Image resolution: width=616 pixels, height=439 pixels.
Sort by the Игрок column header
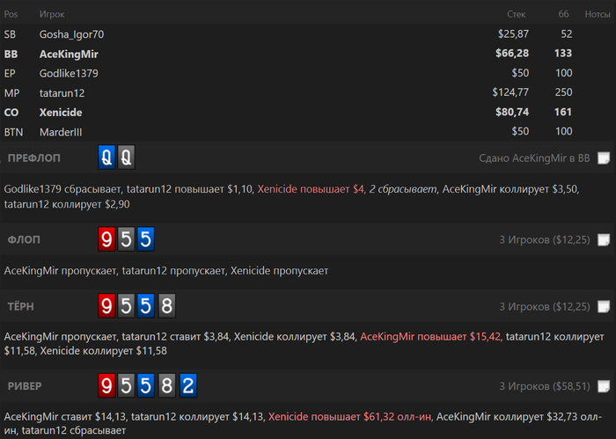click(x=52, y=15)
